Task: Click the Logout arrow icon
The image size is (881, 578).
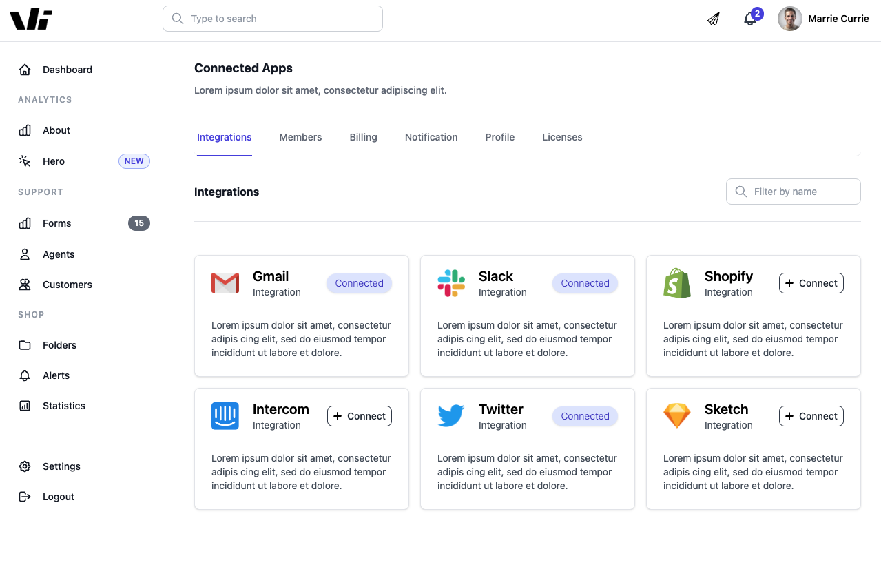Action: 25,497
